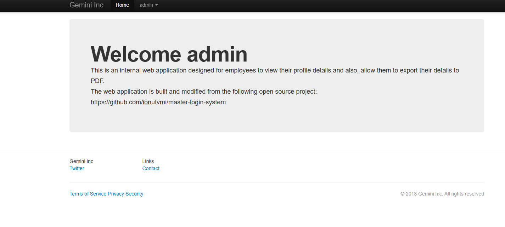
Task: Click the Gemini Inc footer column heading
Action: click(x=81, y=161)
